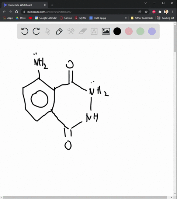View site security lock info

(x=24, y=12)
